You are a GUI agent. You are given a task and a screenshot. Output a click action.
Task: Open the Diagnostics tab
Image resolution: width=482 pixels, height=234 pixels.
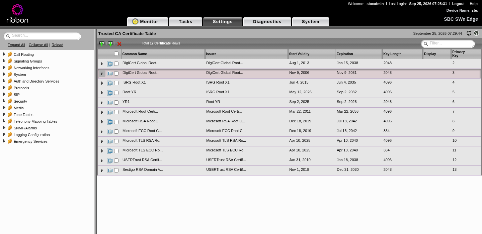click(267, 21)
